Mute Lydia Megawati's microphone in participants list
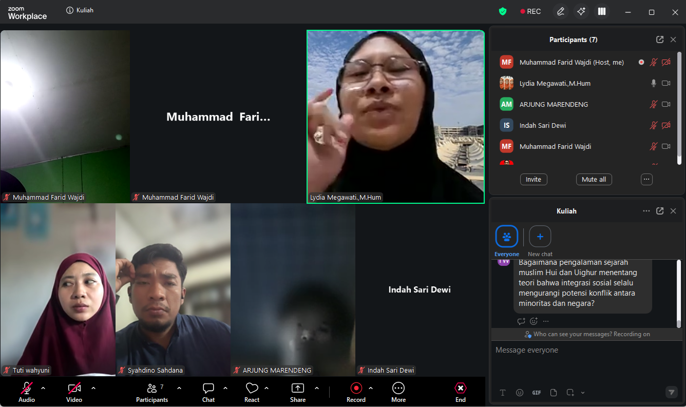 (x=654, y=83)
